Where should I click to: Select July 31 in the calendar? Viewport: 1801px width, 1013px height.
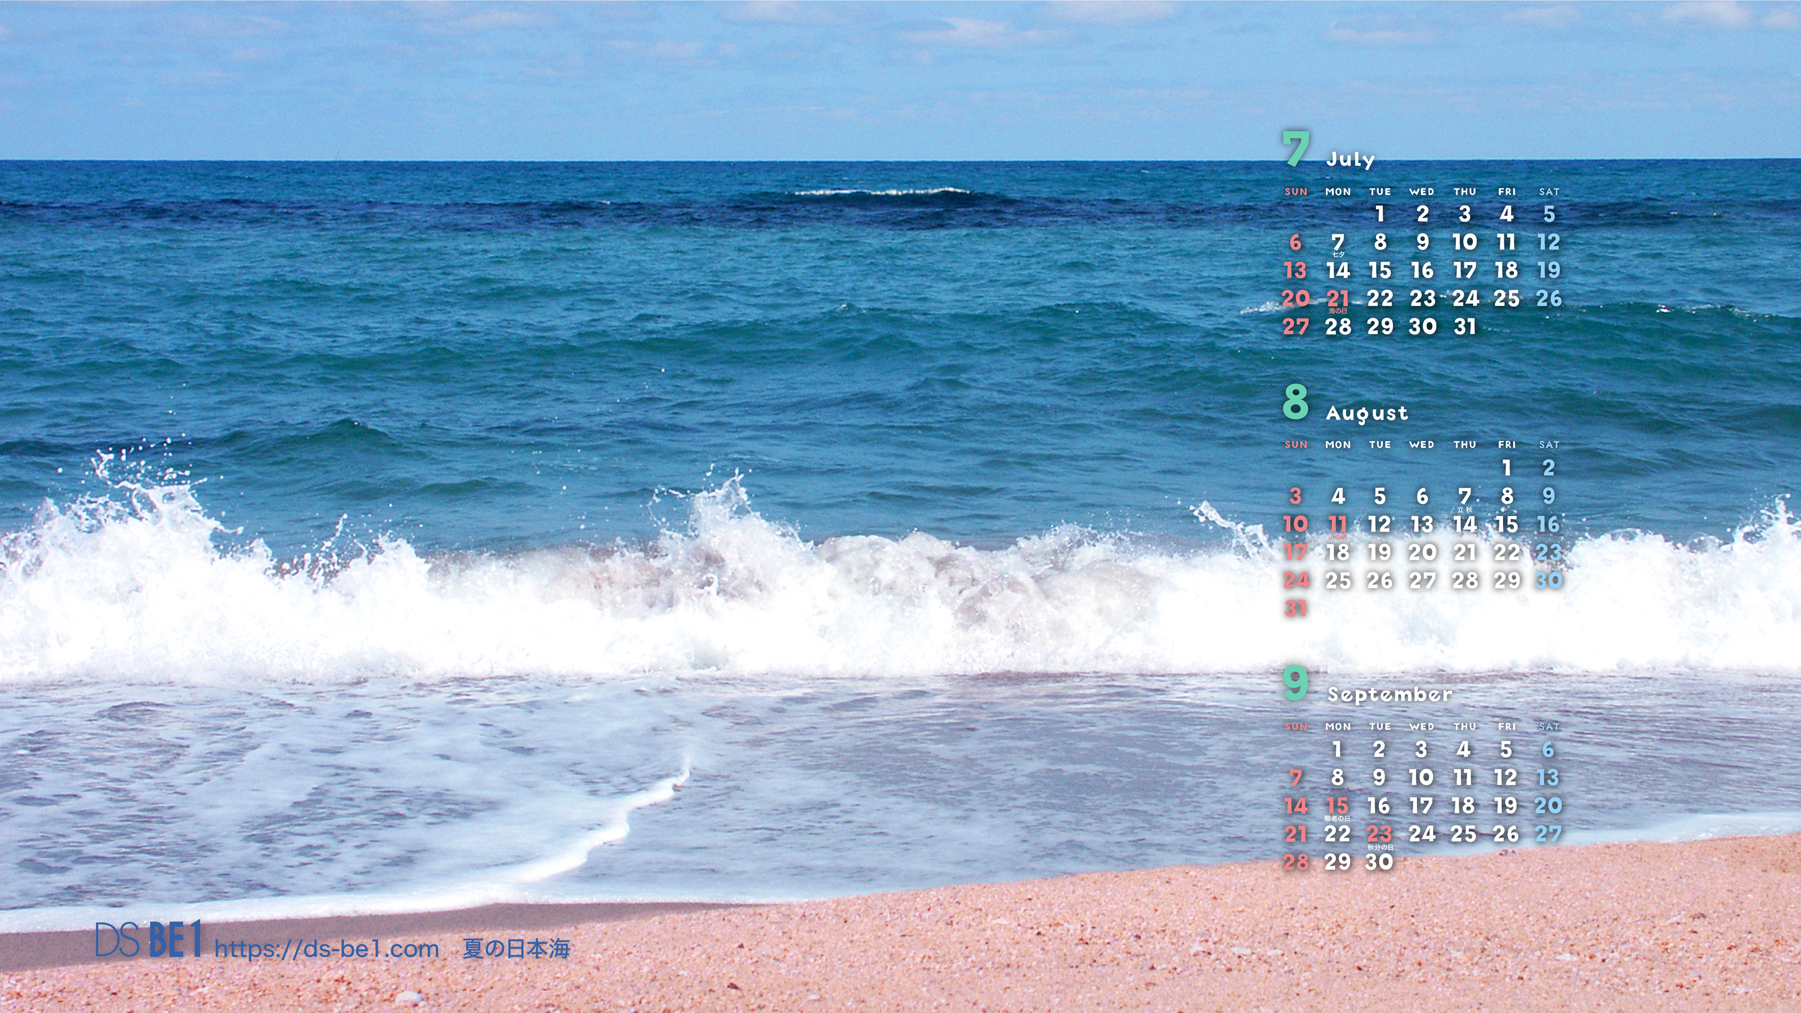(x=1465, y=326)
